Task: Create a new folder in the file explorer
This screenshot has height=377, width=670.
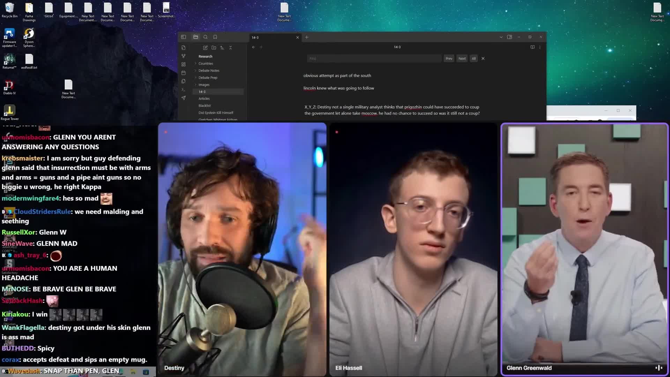Action: 214,48
